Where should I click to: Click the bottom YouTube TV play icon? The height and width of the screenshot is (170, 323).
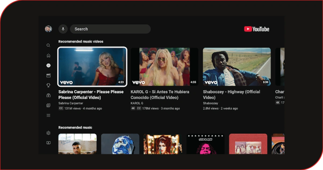point(48,143)
